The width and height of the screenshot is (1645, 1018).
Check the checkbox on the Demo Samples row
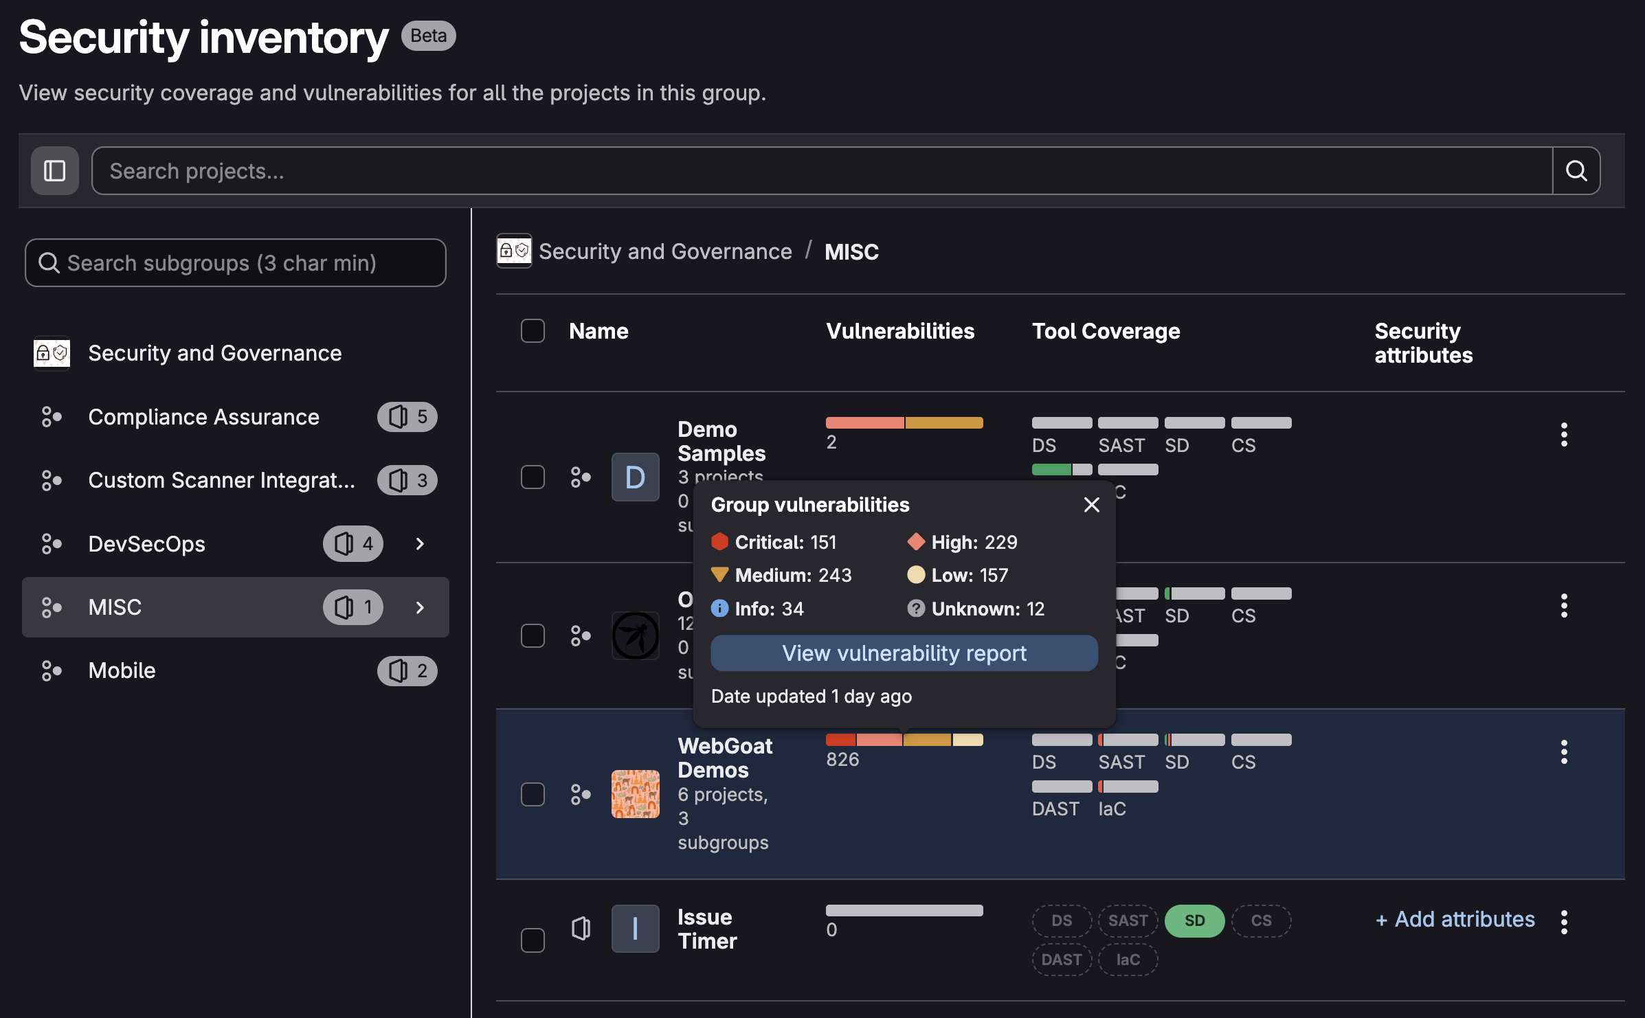[x=533, y=476]
